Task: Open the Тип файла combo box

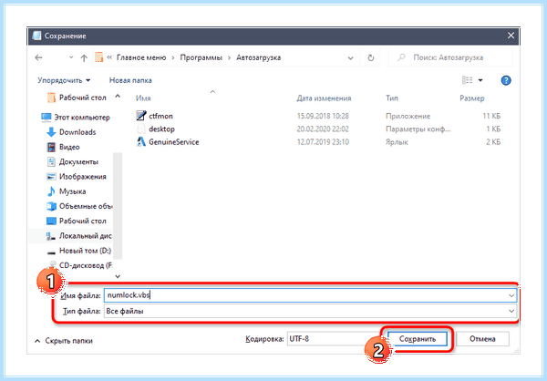Action: pos(310,311)
